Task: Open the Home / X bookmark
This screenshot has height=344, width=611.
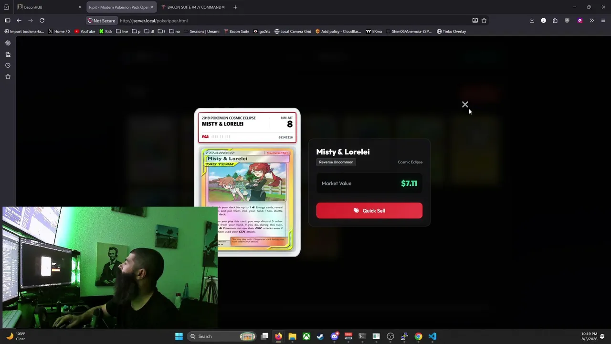Action: pyautogui.click(x=59, y=32)
